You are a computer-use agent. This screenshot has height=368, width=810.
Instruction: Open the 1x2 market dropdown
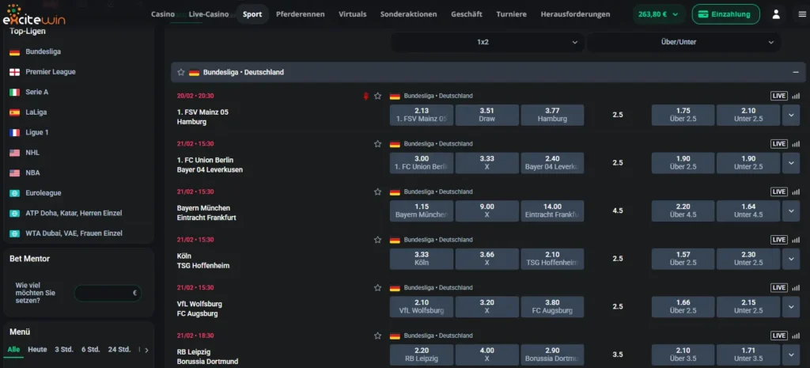point(487,43)
